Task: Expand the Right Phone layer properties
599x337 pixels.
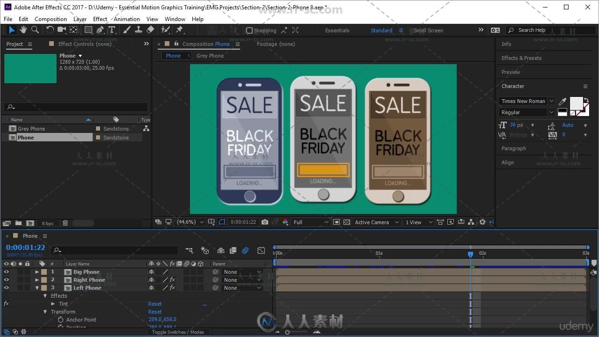Action: [37, 280]
